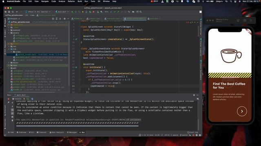Expand the macos folder

click(9, 63)
